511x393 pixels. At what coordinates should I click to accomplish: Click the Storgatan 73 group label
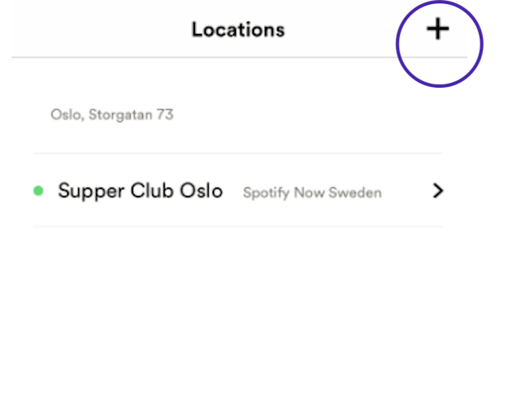pos(112,115)
